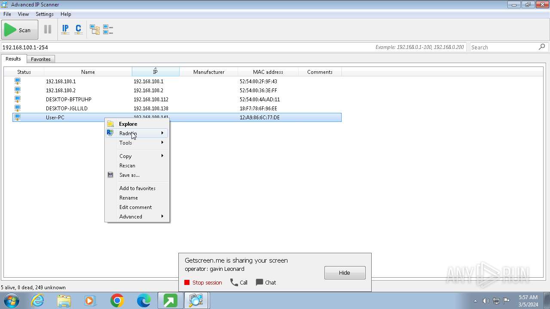Stop the Getscreen.me session
This screenshot has height=309, width=550.
[x=203, y=282]
